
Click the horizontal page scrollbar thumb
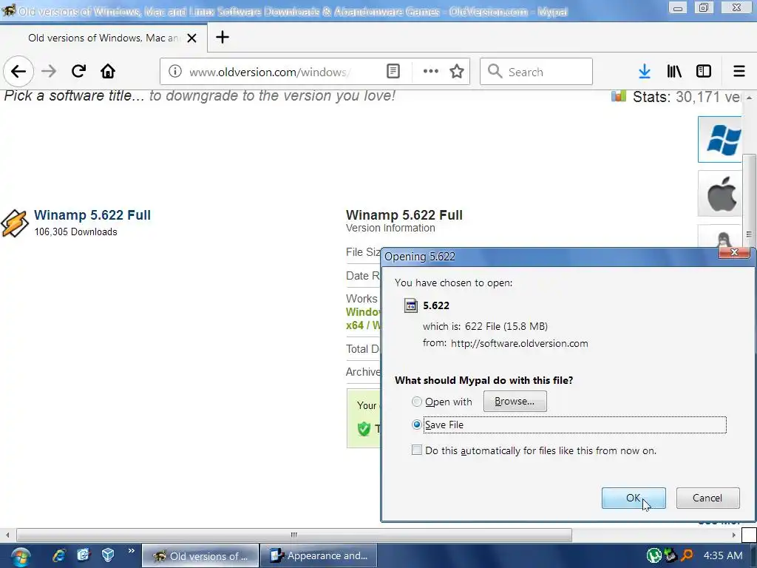[294, 535]
